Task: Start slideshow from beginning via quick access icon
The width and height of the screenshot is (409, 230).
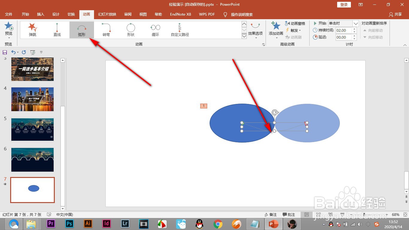Action: (x=33, y=52)
